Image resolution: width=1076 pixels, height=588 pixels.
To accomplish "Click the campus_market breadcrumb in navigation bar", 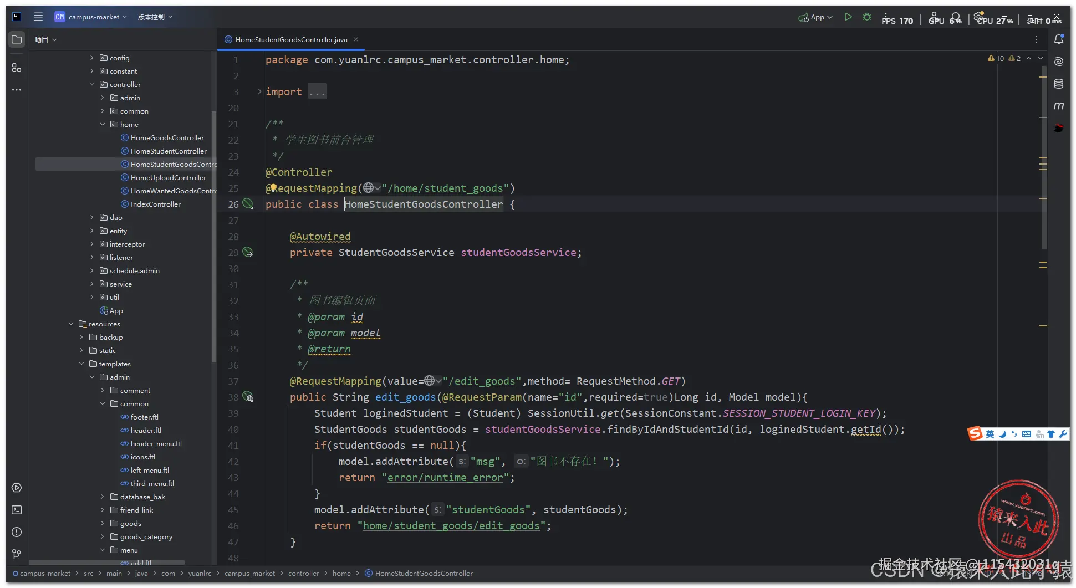I will (x=249, y=573).
